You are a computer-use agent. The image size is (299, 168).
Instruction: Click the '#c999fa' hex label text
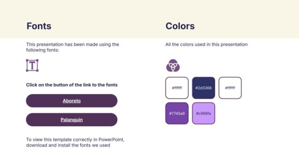[203, 114]
